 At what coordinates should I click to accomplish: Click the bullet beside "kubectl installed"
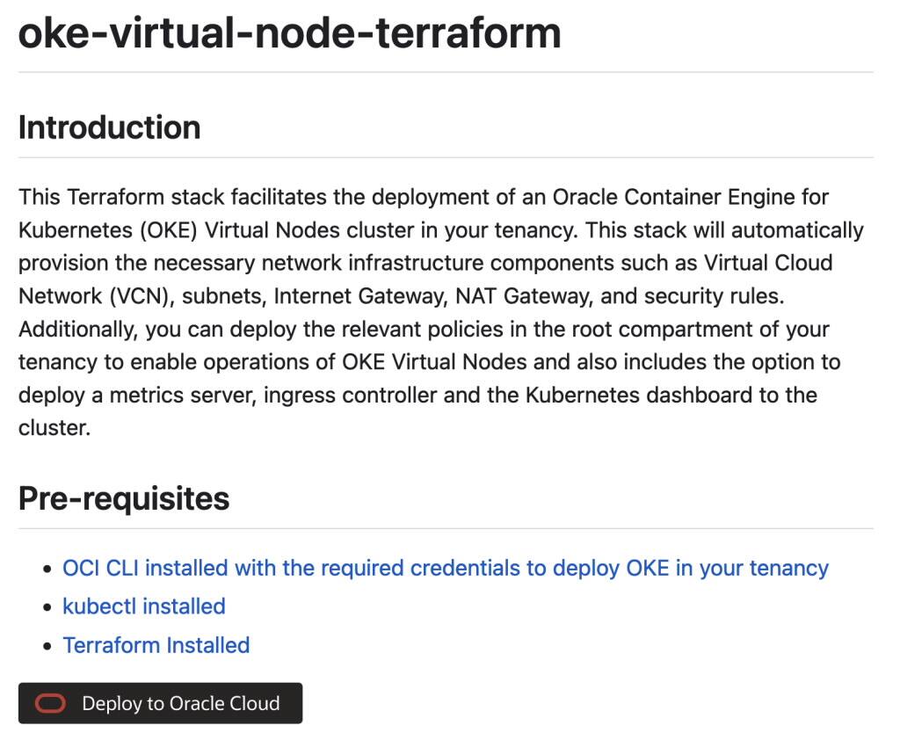(x=45, y=606)
